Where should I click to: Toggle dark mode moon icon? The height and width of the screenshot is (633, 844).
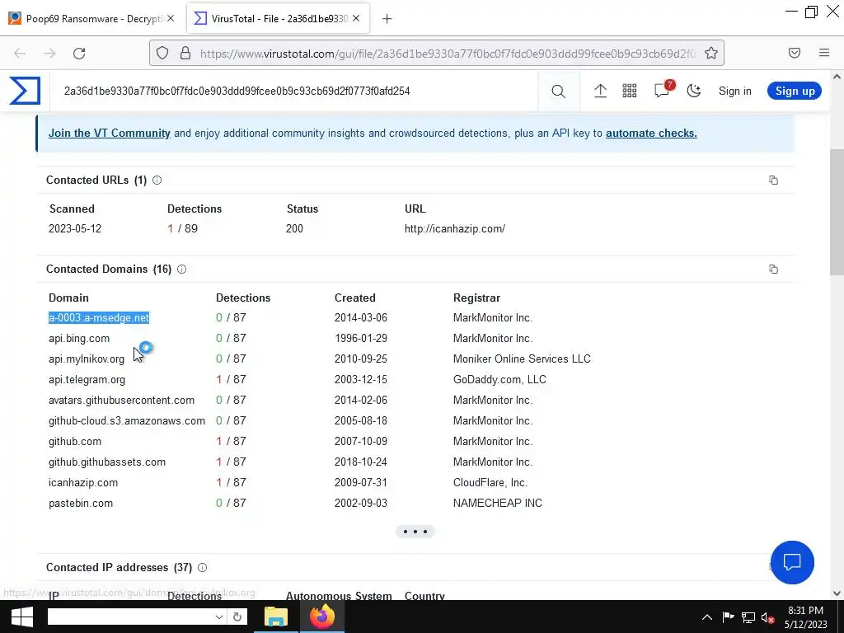(694, 91)
